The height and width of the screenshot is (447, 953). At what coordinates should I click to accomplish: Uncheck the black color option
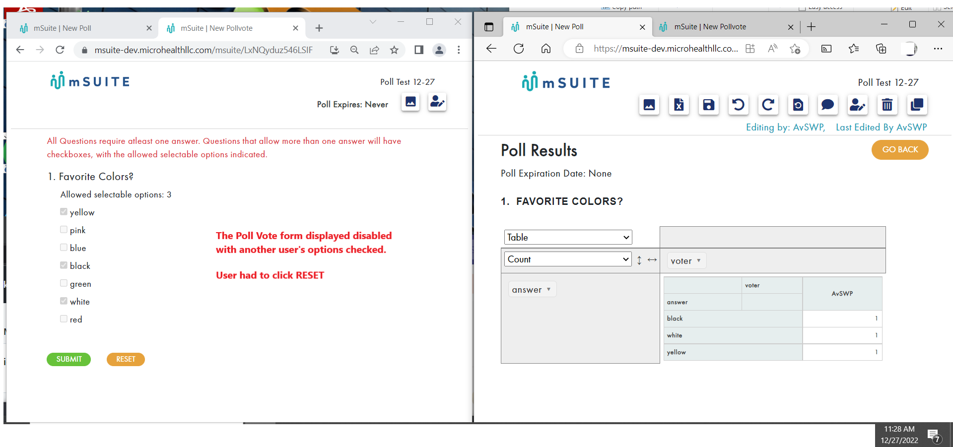click(x=64, y=265)
